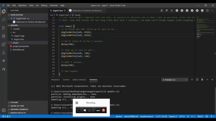Open the notifications bell in status bar
Image resolution: width=216 pixels, height=121 pixels.
pyautogui.click(x=212, y=116)
